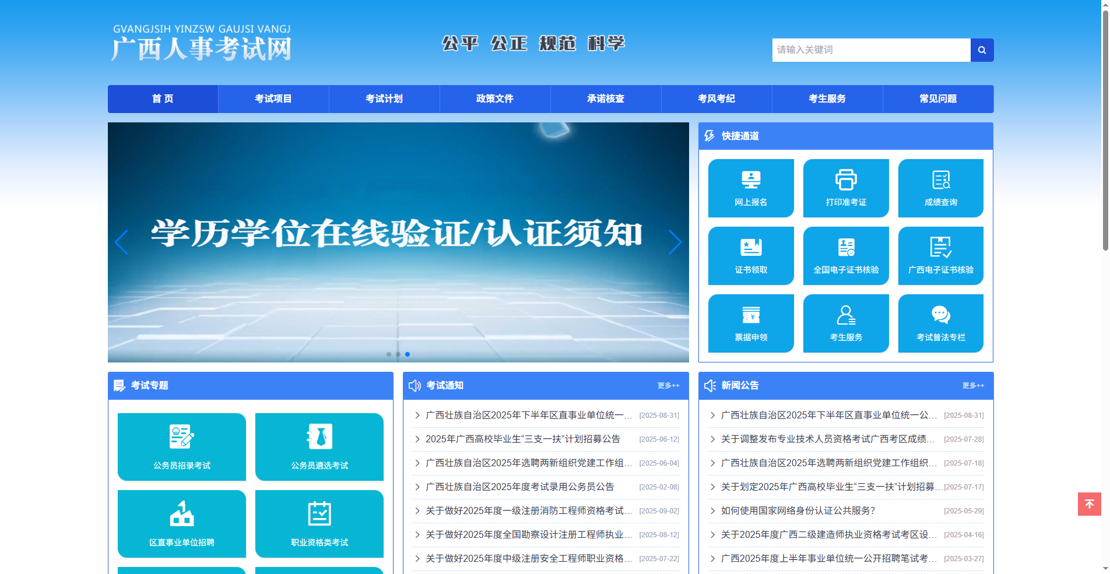Open the 网上报名 online registration icon
Image resolution: width=1110 pixels, height=574 pixels.
coord(750,188)
